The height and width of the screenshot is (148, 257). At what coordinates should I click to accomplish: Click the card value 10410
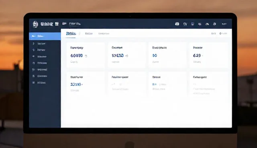point(118,55)
